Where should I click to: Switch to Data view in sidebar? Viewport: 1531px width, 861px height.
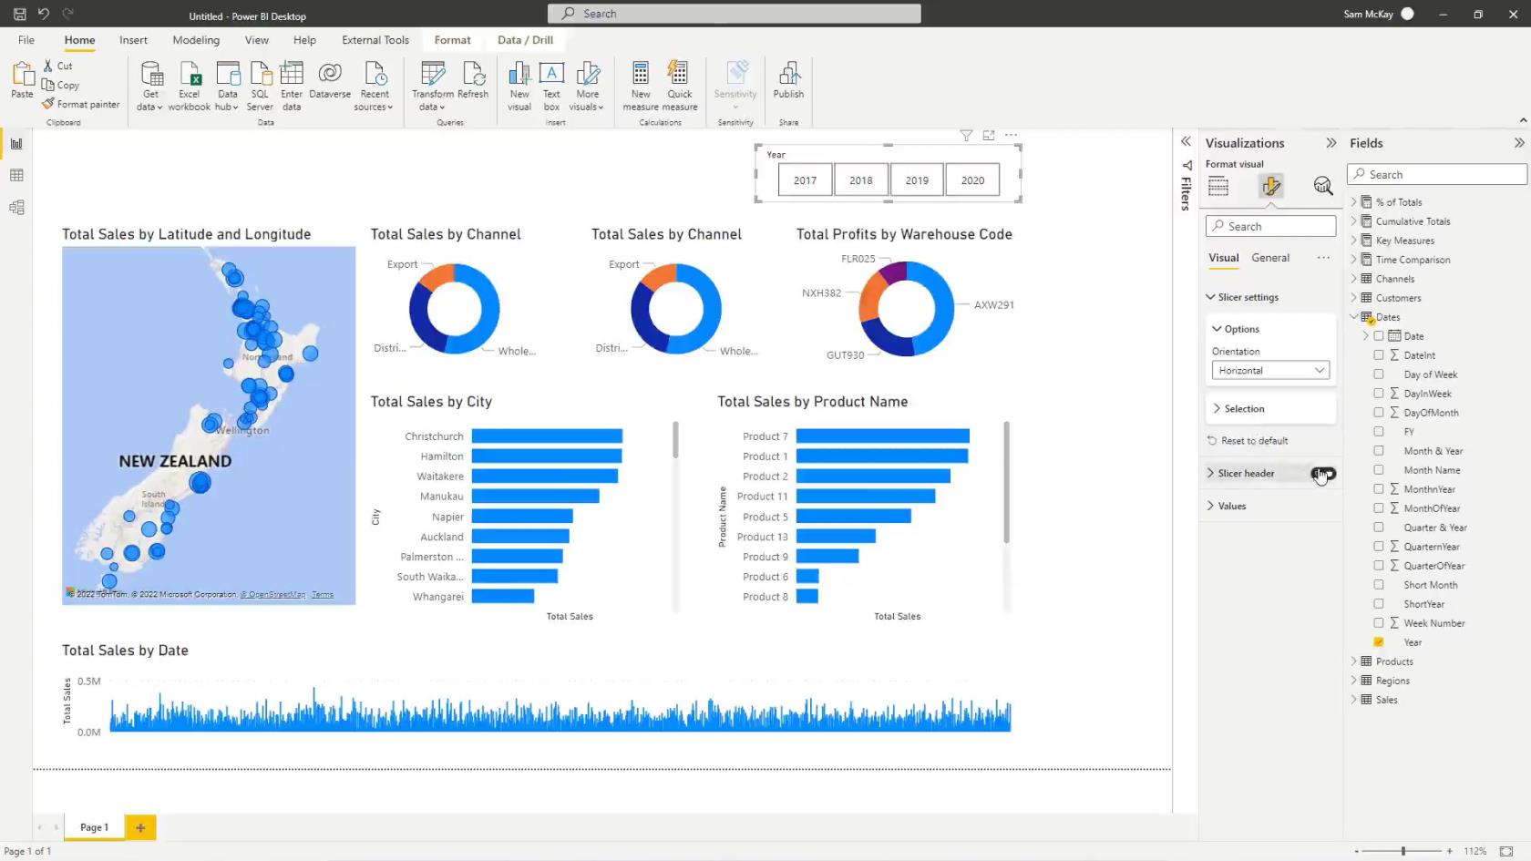(16, 175)
